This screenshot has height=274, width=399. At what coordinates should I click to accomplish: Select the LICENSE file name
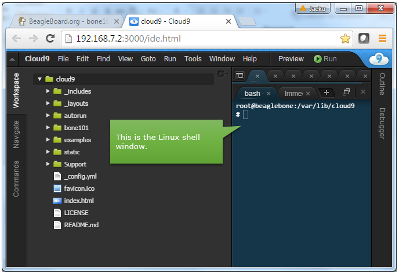point(76,213)
